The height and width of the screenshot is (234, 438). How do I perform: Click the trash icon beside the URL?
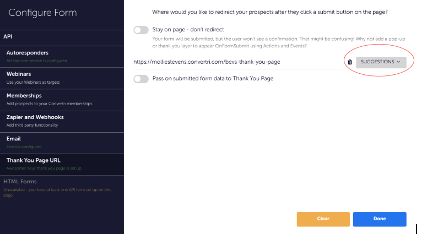pos(350,62)
